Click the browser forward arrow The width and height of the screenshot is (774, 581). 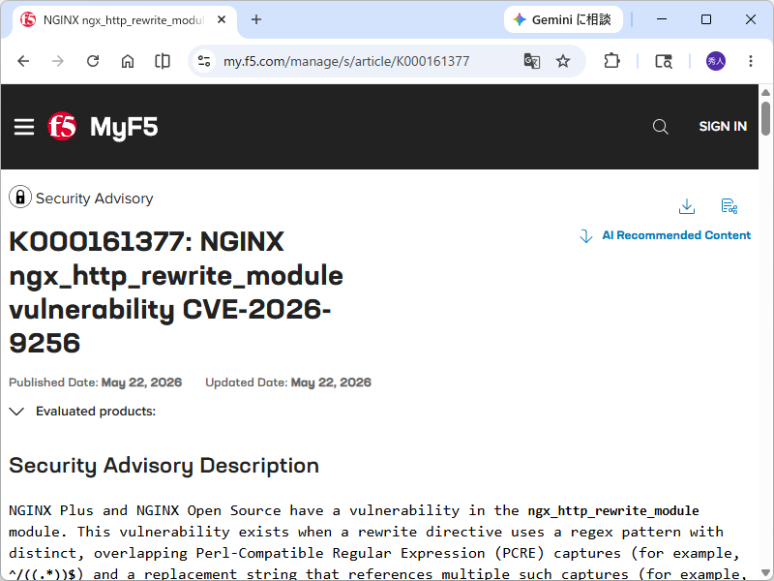click(x=58, y=61)
